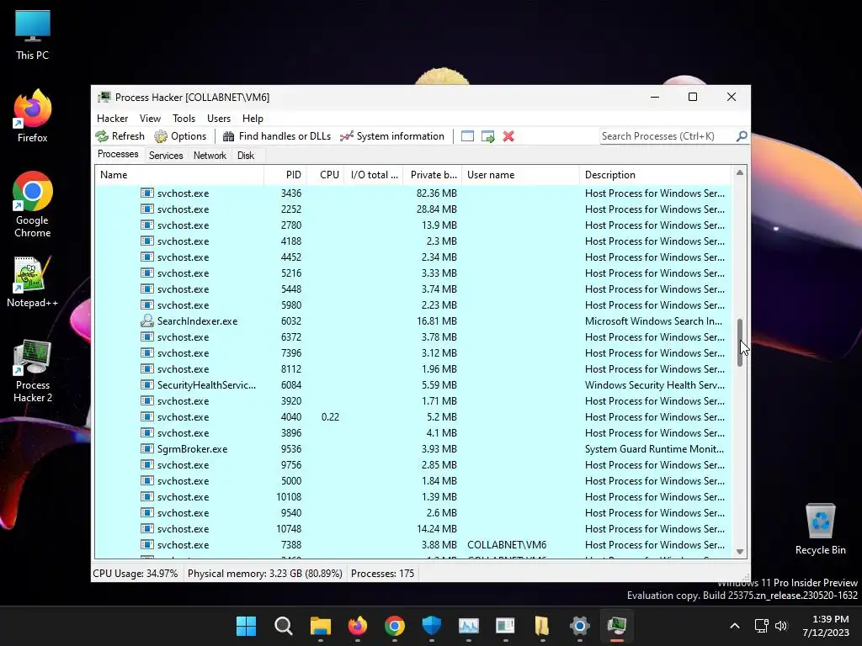Click System Guard Runtime Monitor description
This screenshot has height=646, width=862.
(654, 449)
